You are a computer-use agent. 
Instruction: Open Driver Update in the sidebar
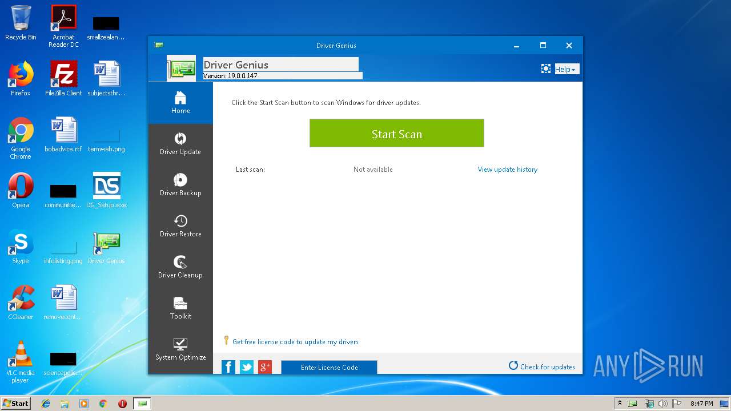click(180, 144)
